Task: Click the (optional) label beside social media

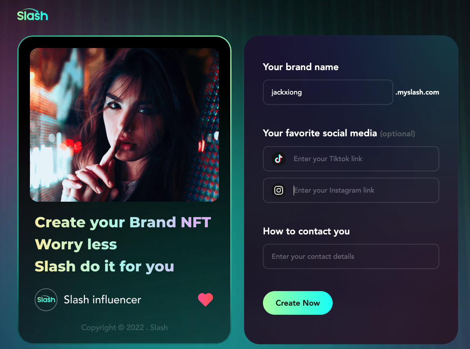Action: pyautogui.click(x=398, y=134)
